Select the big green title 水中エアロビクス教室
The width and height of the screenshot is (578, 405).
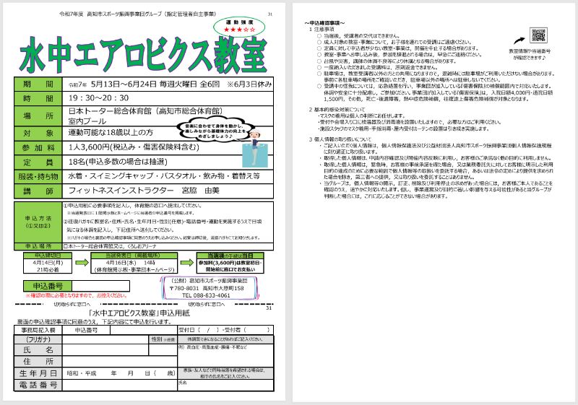click(143, 55)
